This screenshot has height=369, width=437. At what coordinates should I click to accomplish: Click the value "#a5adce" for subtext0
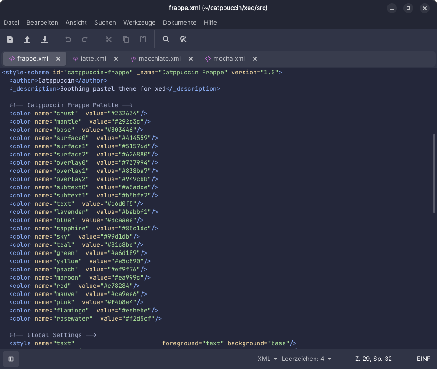tap(135, 187)
